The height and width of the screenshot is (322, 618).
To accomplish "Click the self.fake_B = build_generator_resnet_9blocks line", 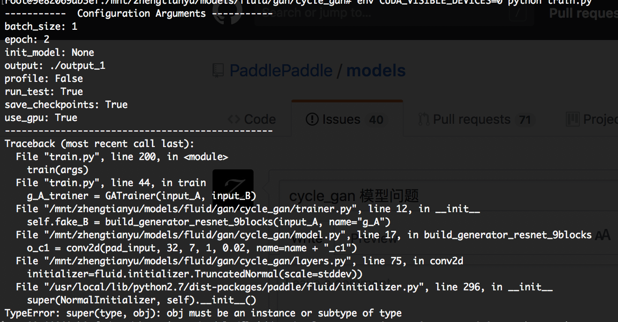I will coord(209,222).
